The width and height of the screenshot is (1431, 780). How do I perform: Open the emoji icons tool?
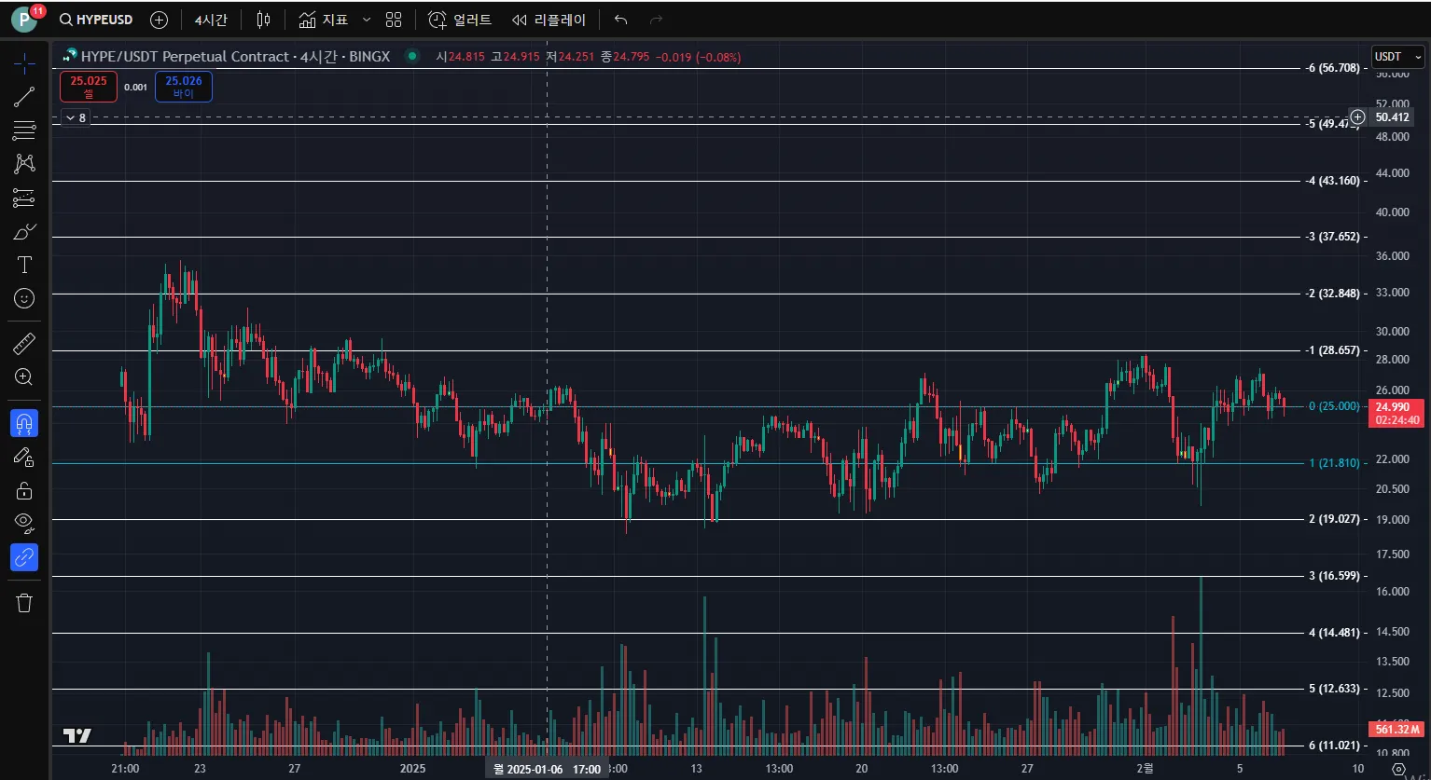pos(24,298)
